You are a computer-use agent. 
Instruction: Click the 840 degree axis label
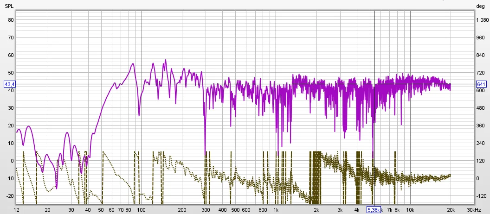[480, 55]
